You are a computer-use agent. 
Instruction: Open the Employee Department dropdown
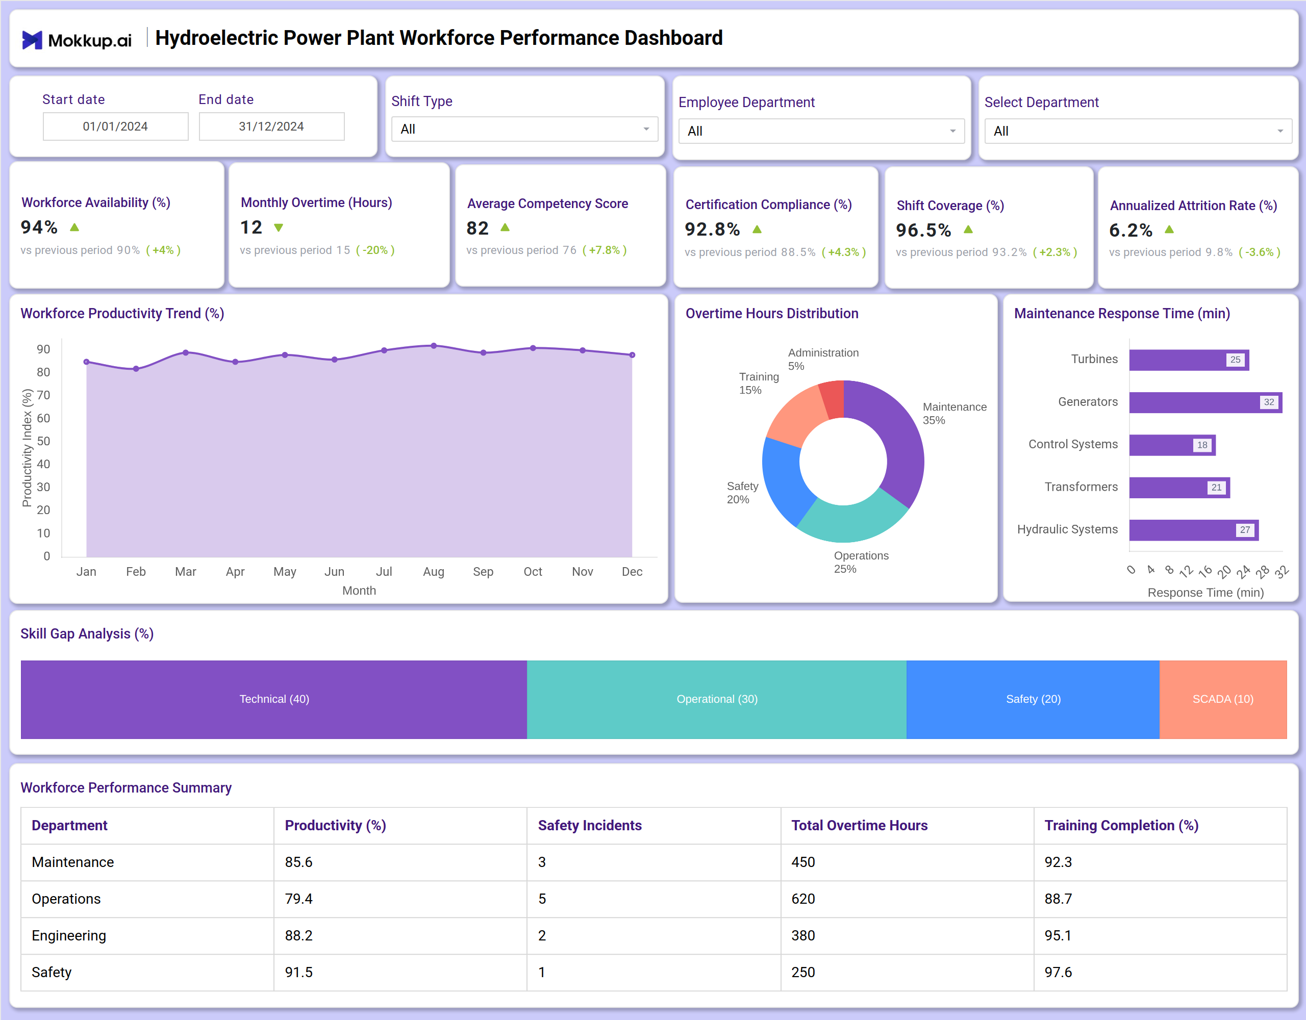(x=822, y=131)
